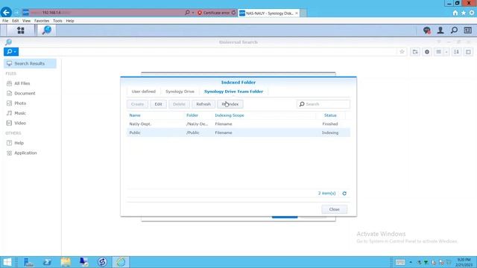Open PowerShell from the taskbar
This screenshot has width=477, height=268.
47,262
